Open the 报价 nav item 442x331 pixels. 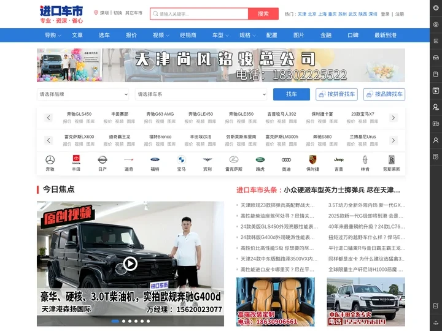point(131,35)
